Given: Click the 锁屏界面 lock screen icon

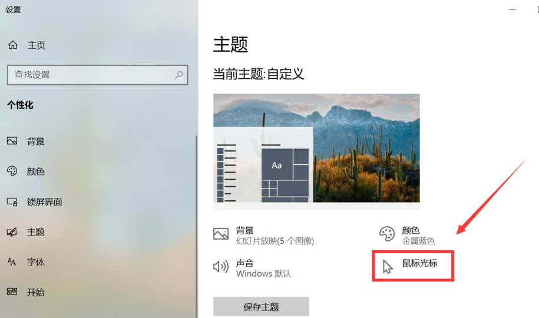Looking at the screenshot, I should pyautogui.click(x=12, y=201).
